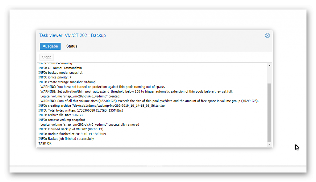Image resolution: width=316 pixels, height=182 pixels.
Task: Switch to the Ausgabe tab
Action: pyautogui.click(x=50, y=46)
